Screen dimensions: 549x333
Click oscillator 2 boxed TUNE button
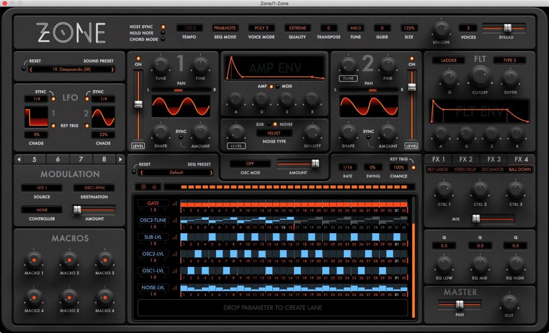pyautogui.click(x=348, y=78)
